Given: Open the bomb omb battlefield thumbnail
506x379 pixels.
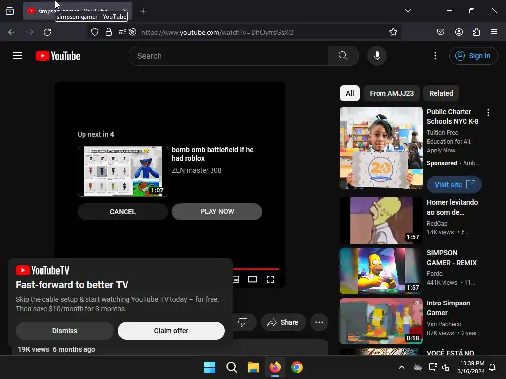Looking at the screenshot, I should coord(123,171).
